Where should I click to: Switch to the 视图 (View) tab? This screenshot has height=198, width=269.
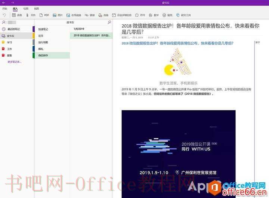point(37,9)
